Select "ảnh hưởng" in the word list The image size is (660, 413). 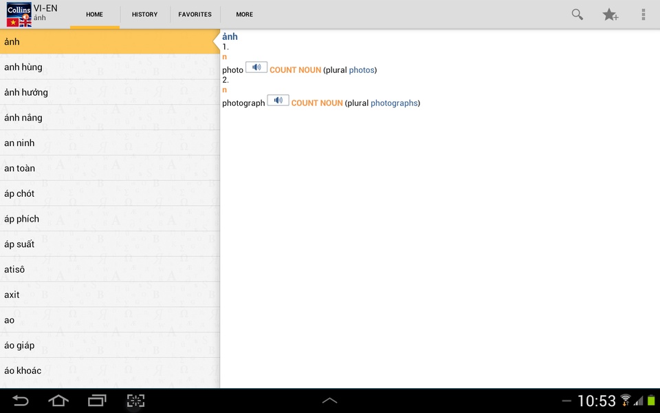coord(110,92)
